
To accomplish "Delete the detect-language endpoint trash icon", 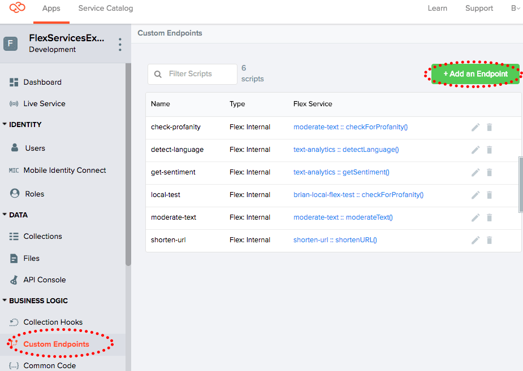I will tap(489, 150).
